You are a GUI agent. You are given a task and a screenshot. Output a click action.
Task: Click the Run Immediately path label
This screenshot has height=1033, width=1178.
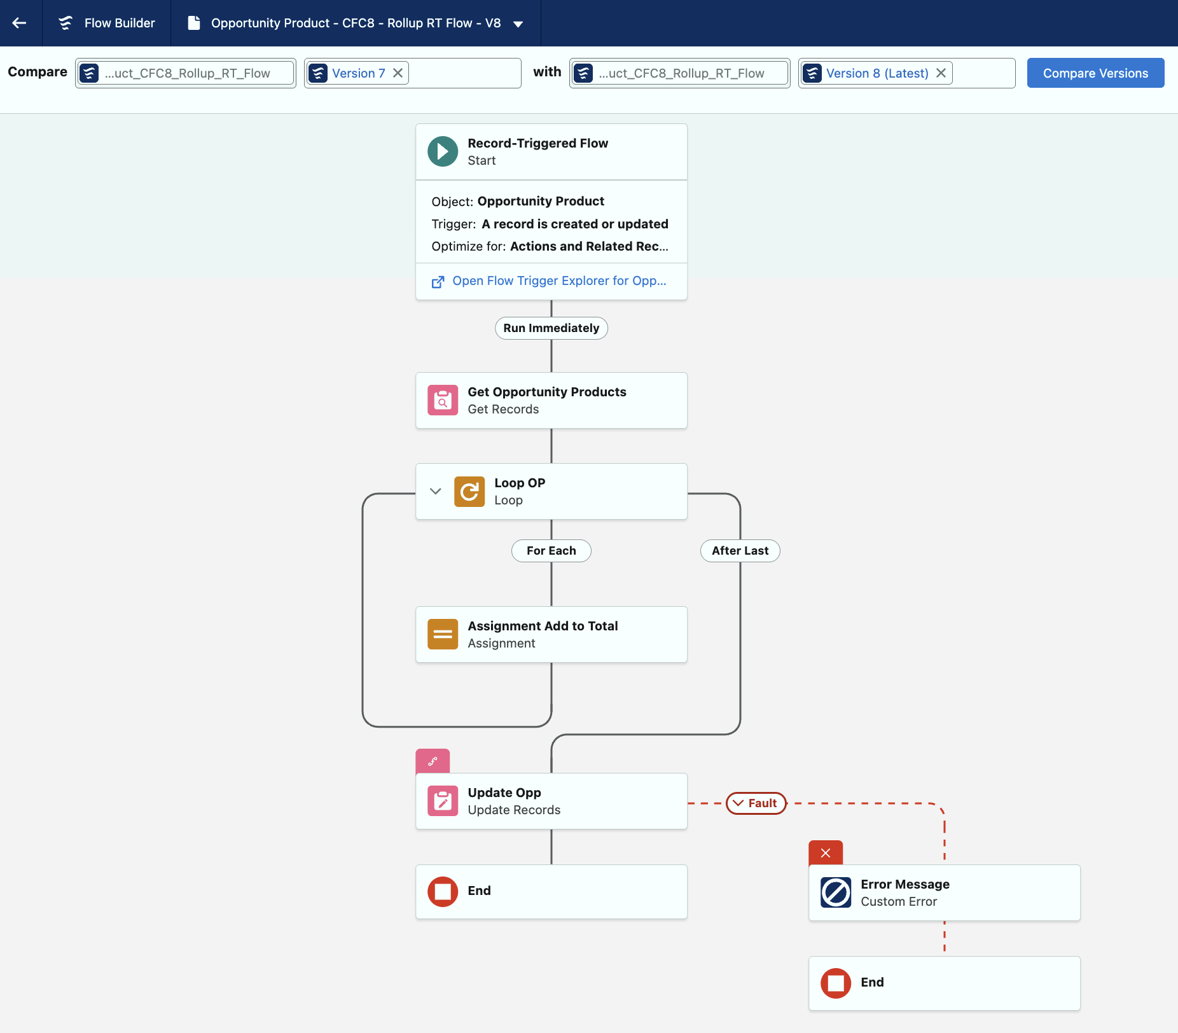click(x=551, y=328)
